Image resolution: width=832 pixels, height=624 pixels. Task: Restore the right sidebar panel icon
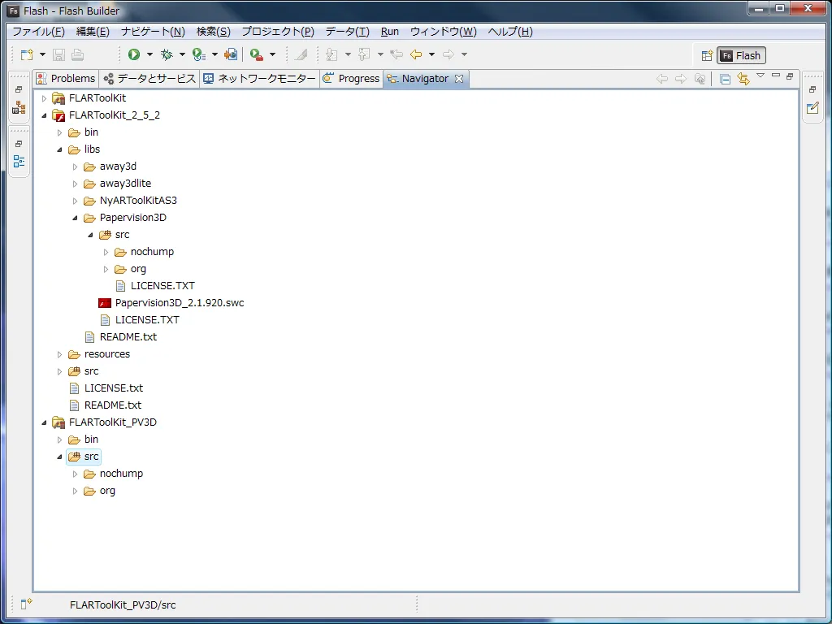click(812, 89)
